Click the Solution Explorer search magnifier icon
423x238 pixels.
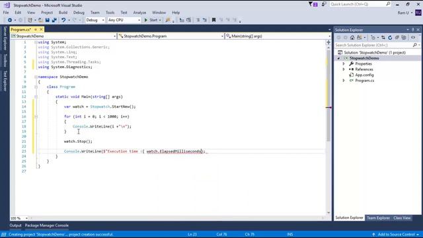point(415,45)
